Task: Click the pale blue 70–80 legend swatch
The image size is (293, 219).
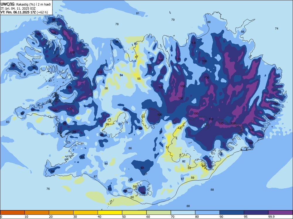Action: click(x=183, y=213)
